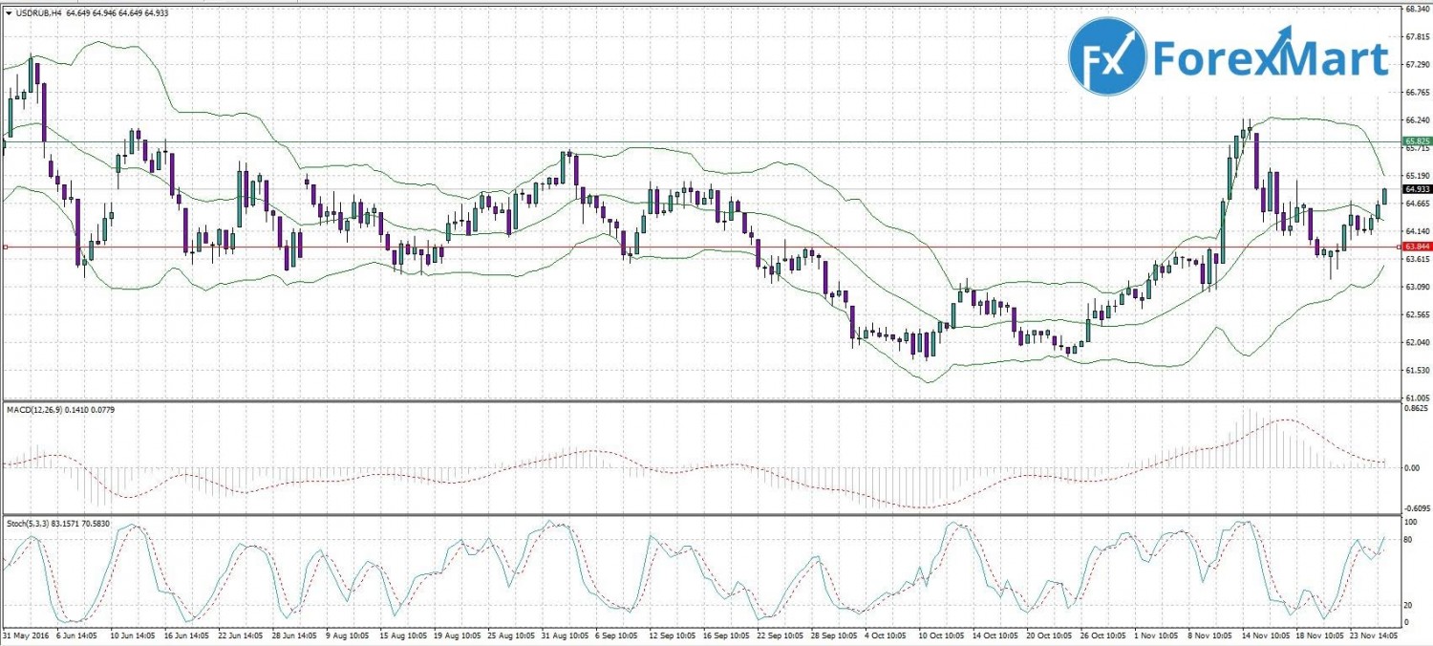1433x646 pixels.
Task: Click the 68.340 value on price scale
Action: [x=1417, y=9]
